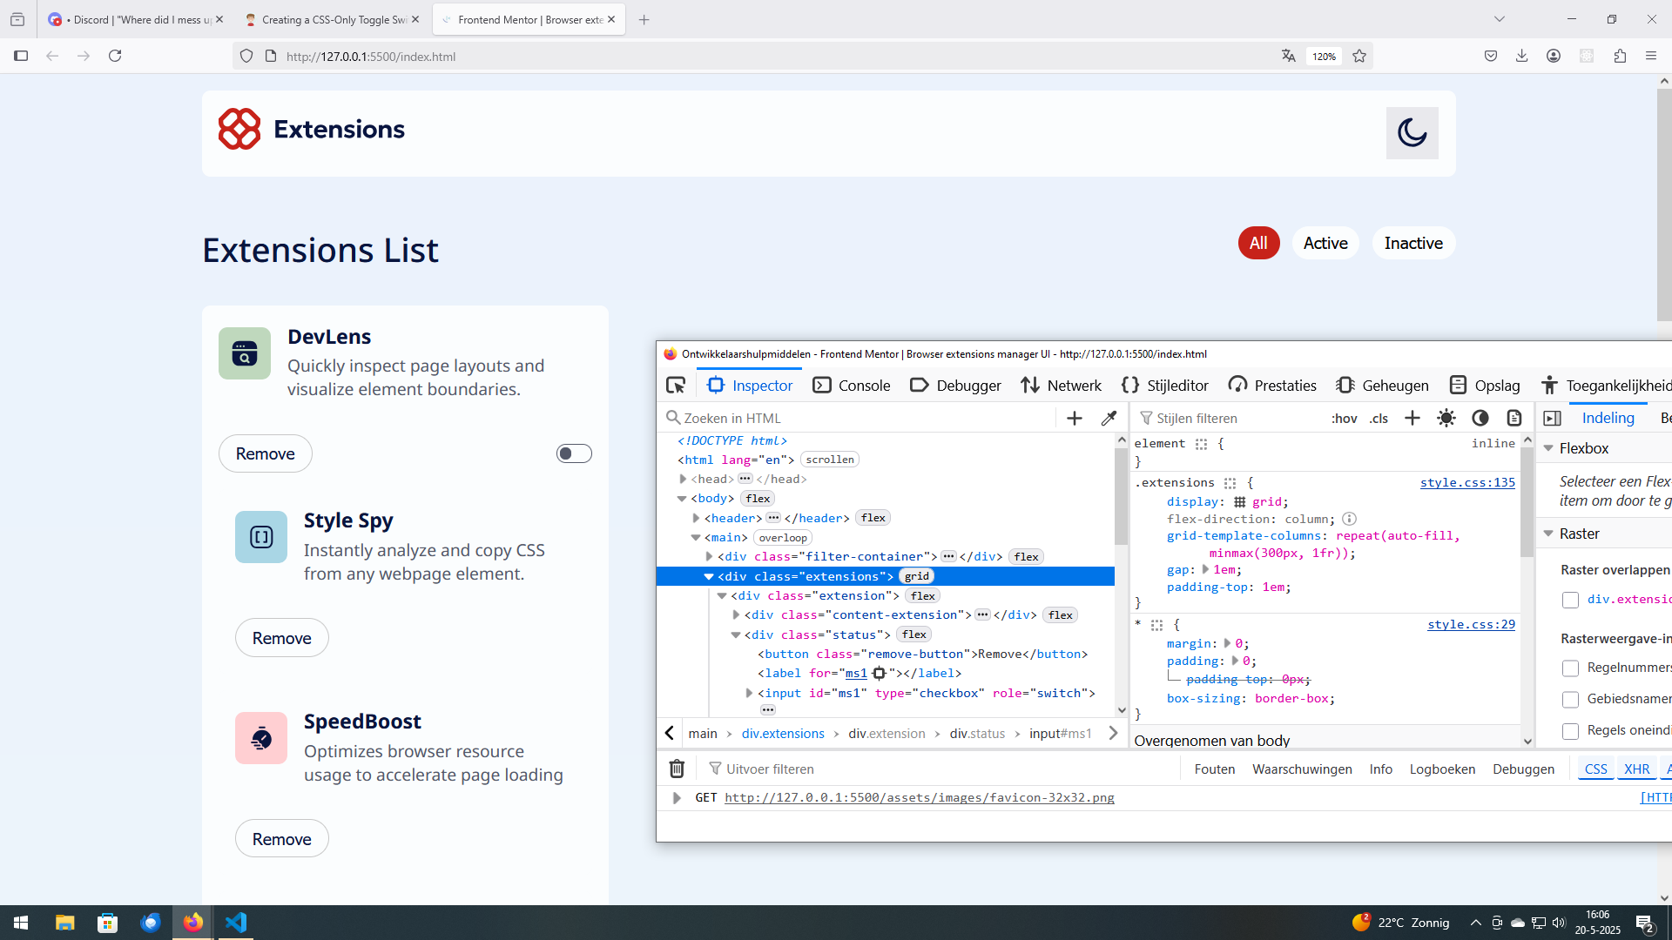The height and width of the screenshot is (940, 1672).
Task: Open the Netwerk devtools tab
Action: pos(1062,386)
